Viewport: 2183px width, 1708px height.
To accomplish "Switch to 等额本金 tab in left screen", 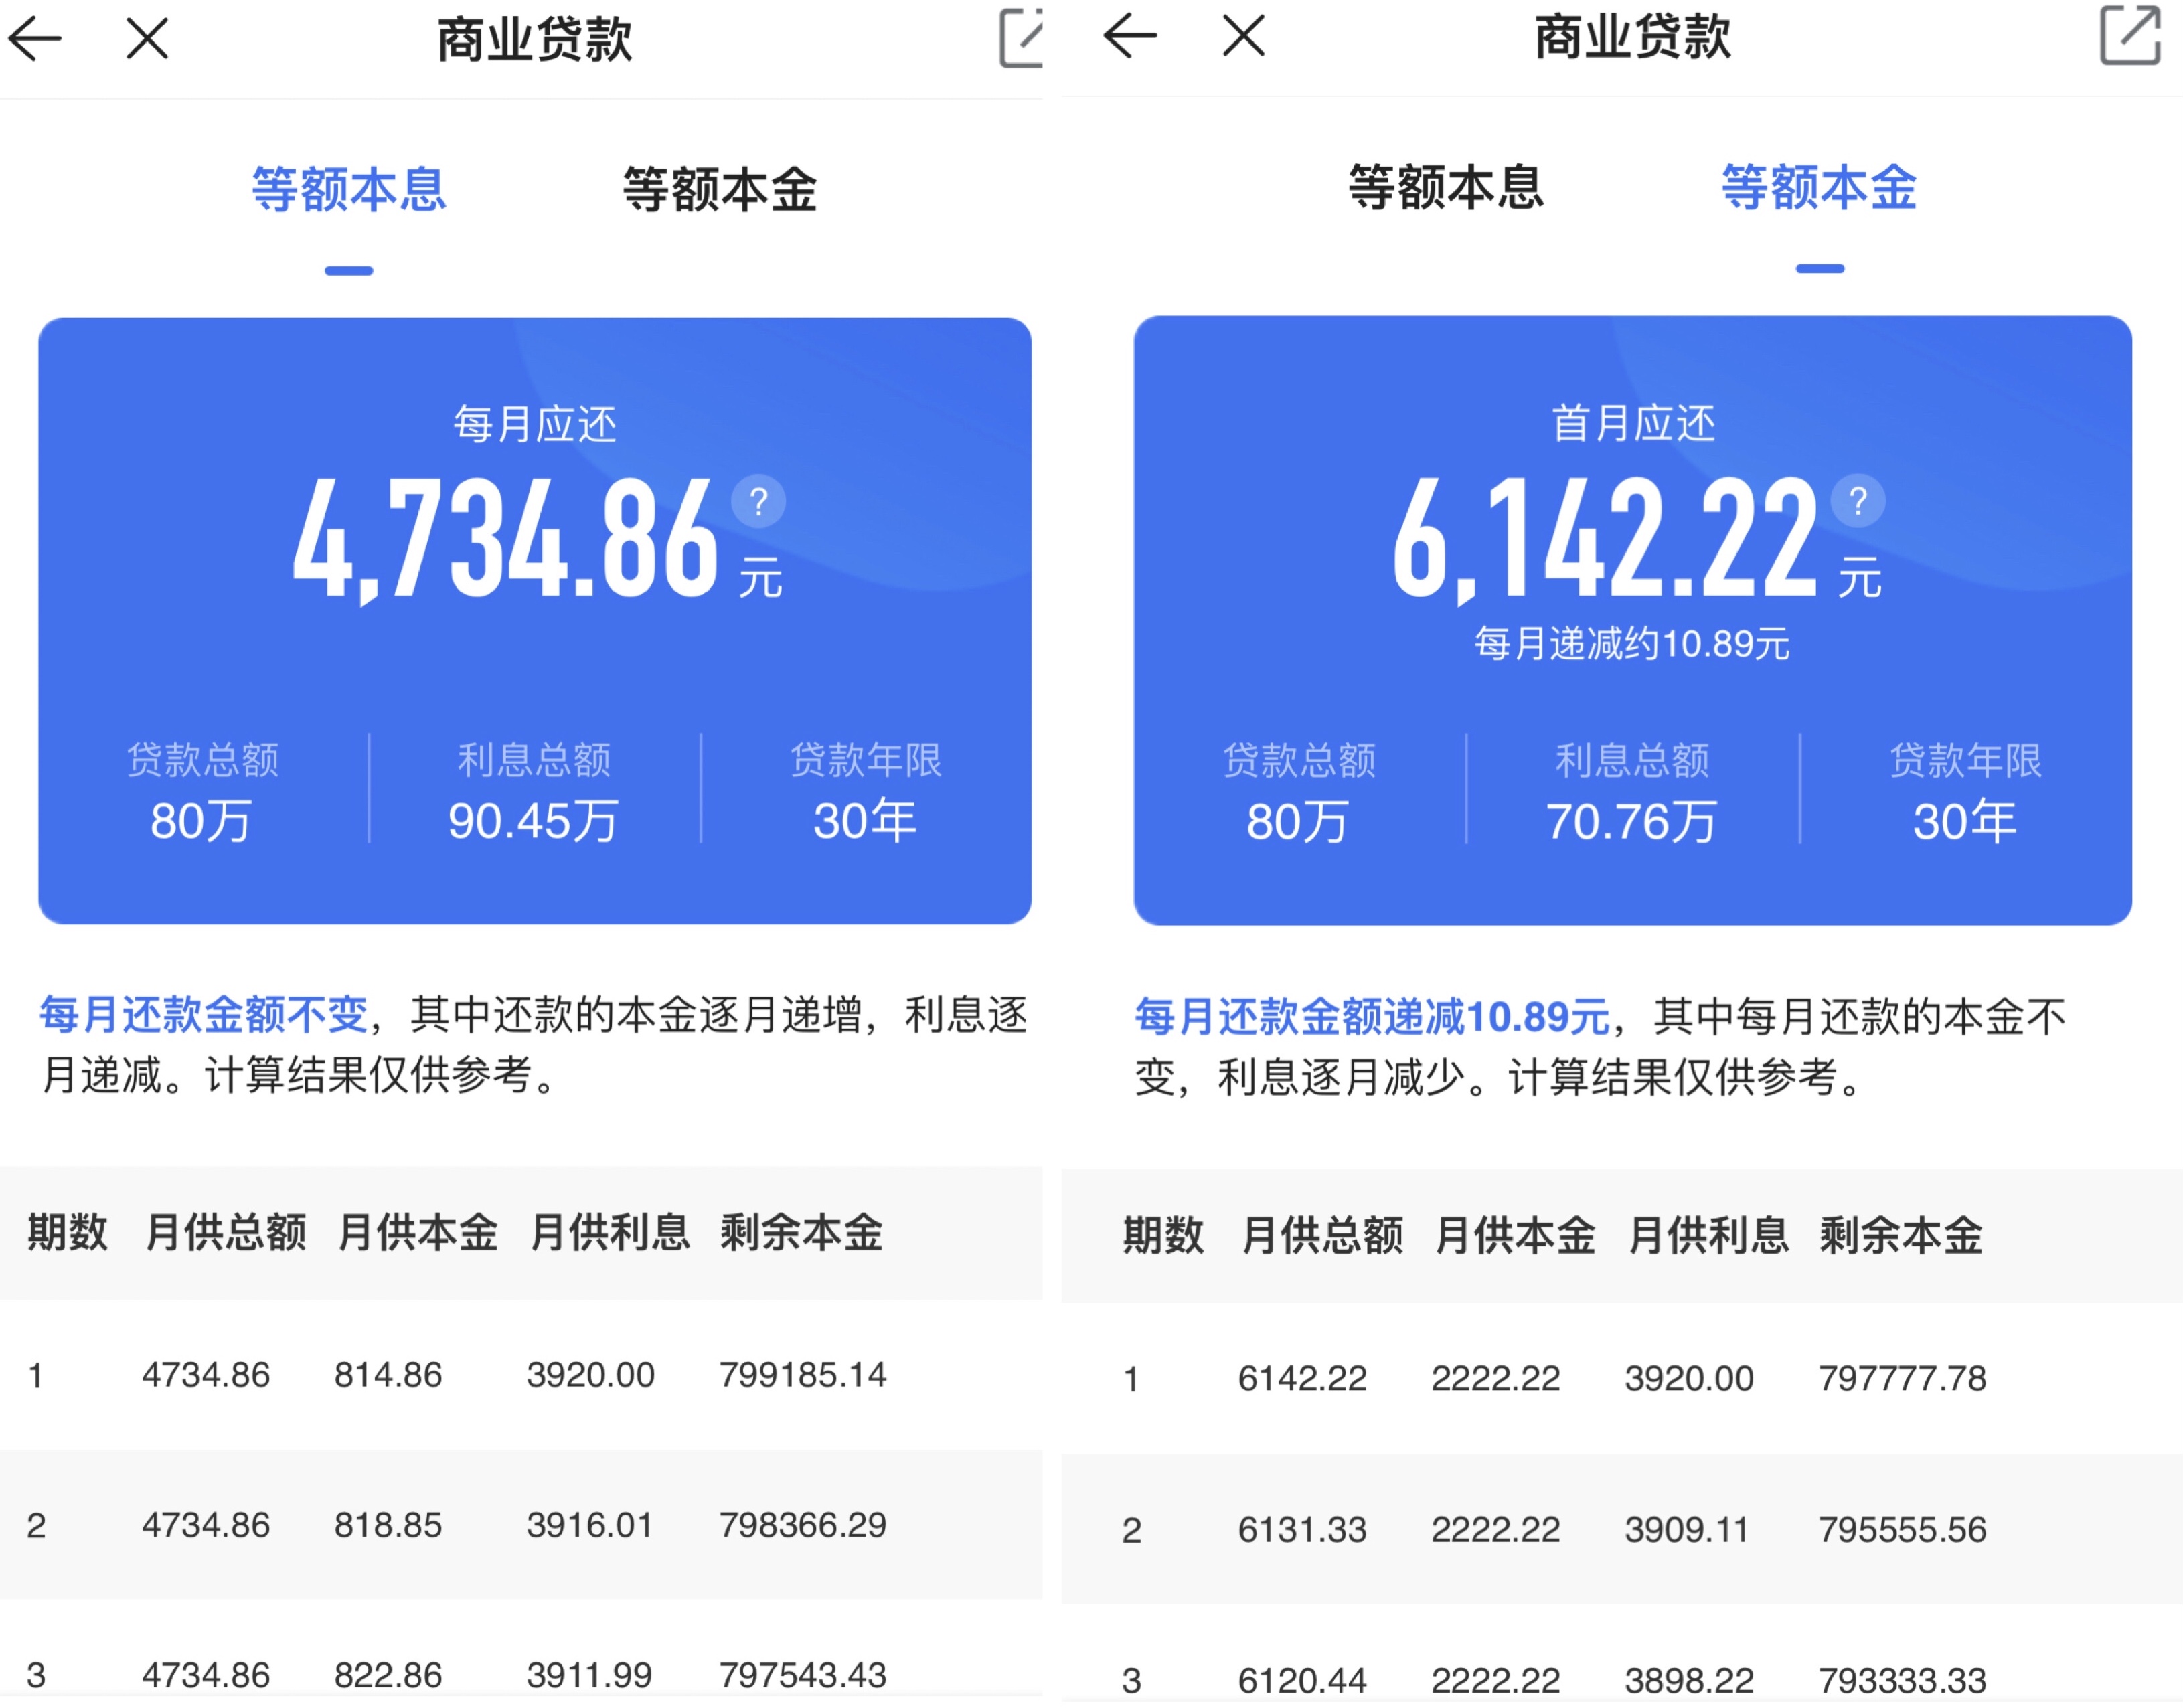I will (x=720, y=190).
